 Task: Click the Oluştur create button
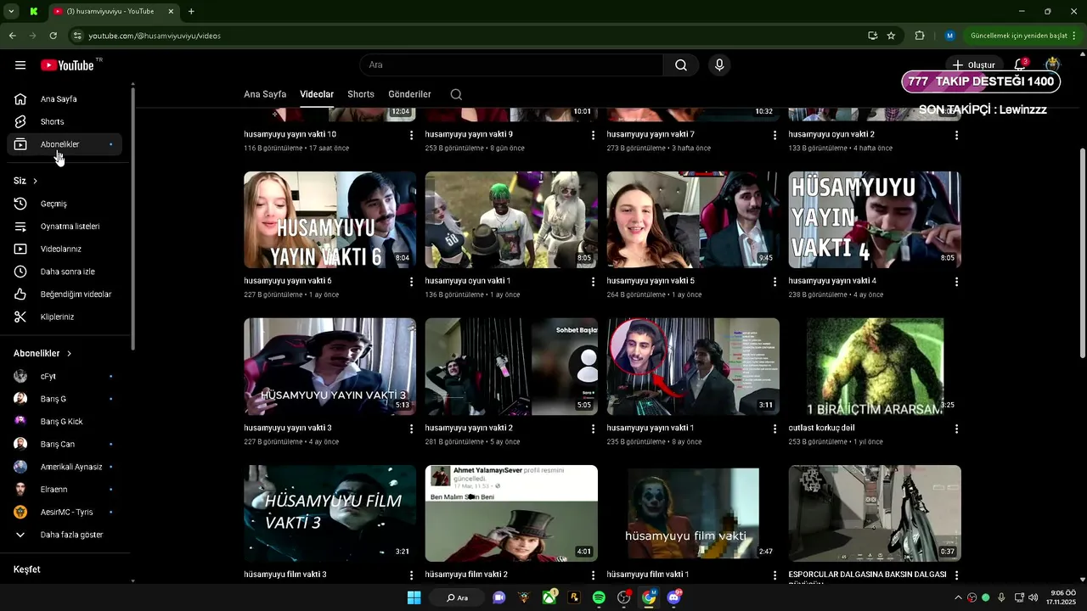[x=973, y=65]
